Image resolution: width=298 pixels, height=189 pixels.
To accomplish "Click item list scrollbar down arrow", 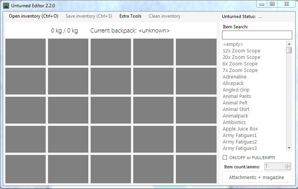I will pyautogui.click(x=289, y=148).
